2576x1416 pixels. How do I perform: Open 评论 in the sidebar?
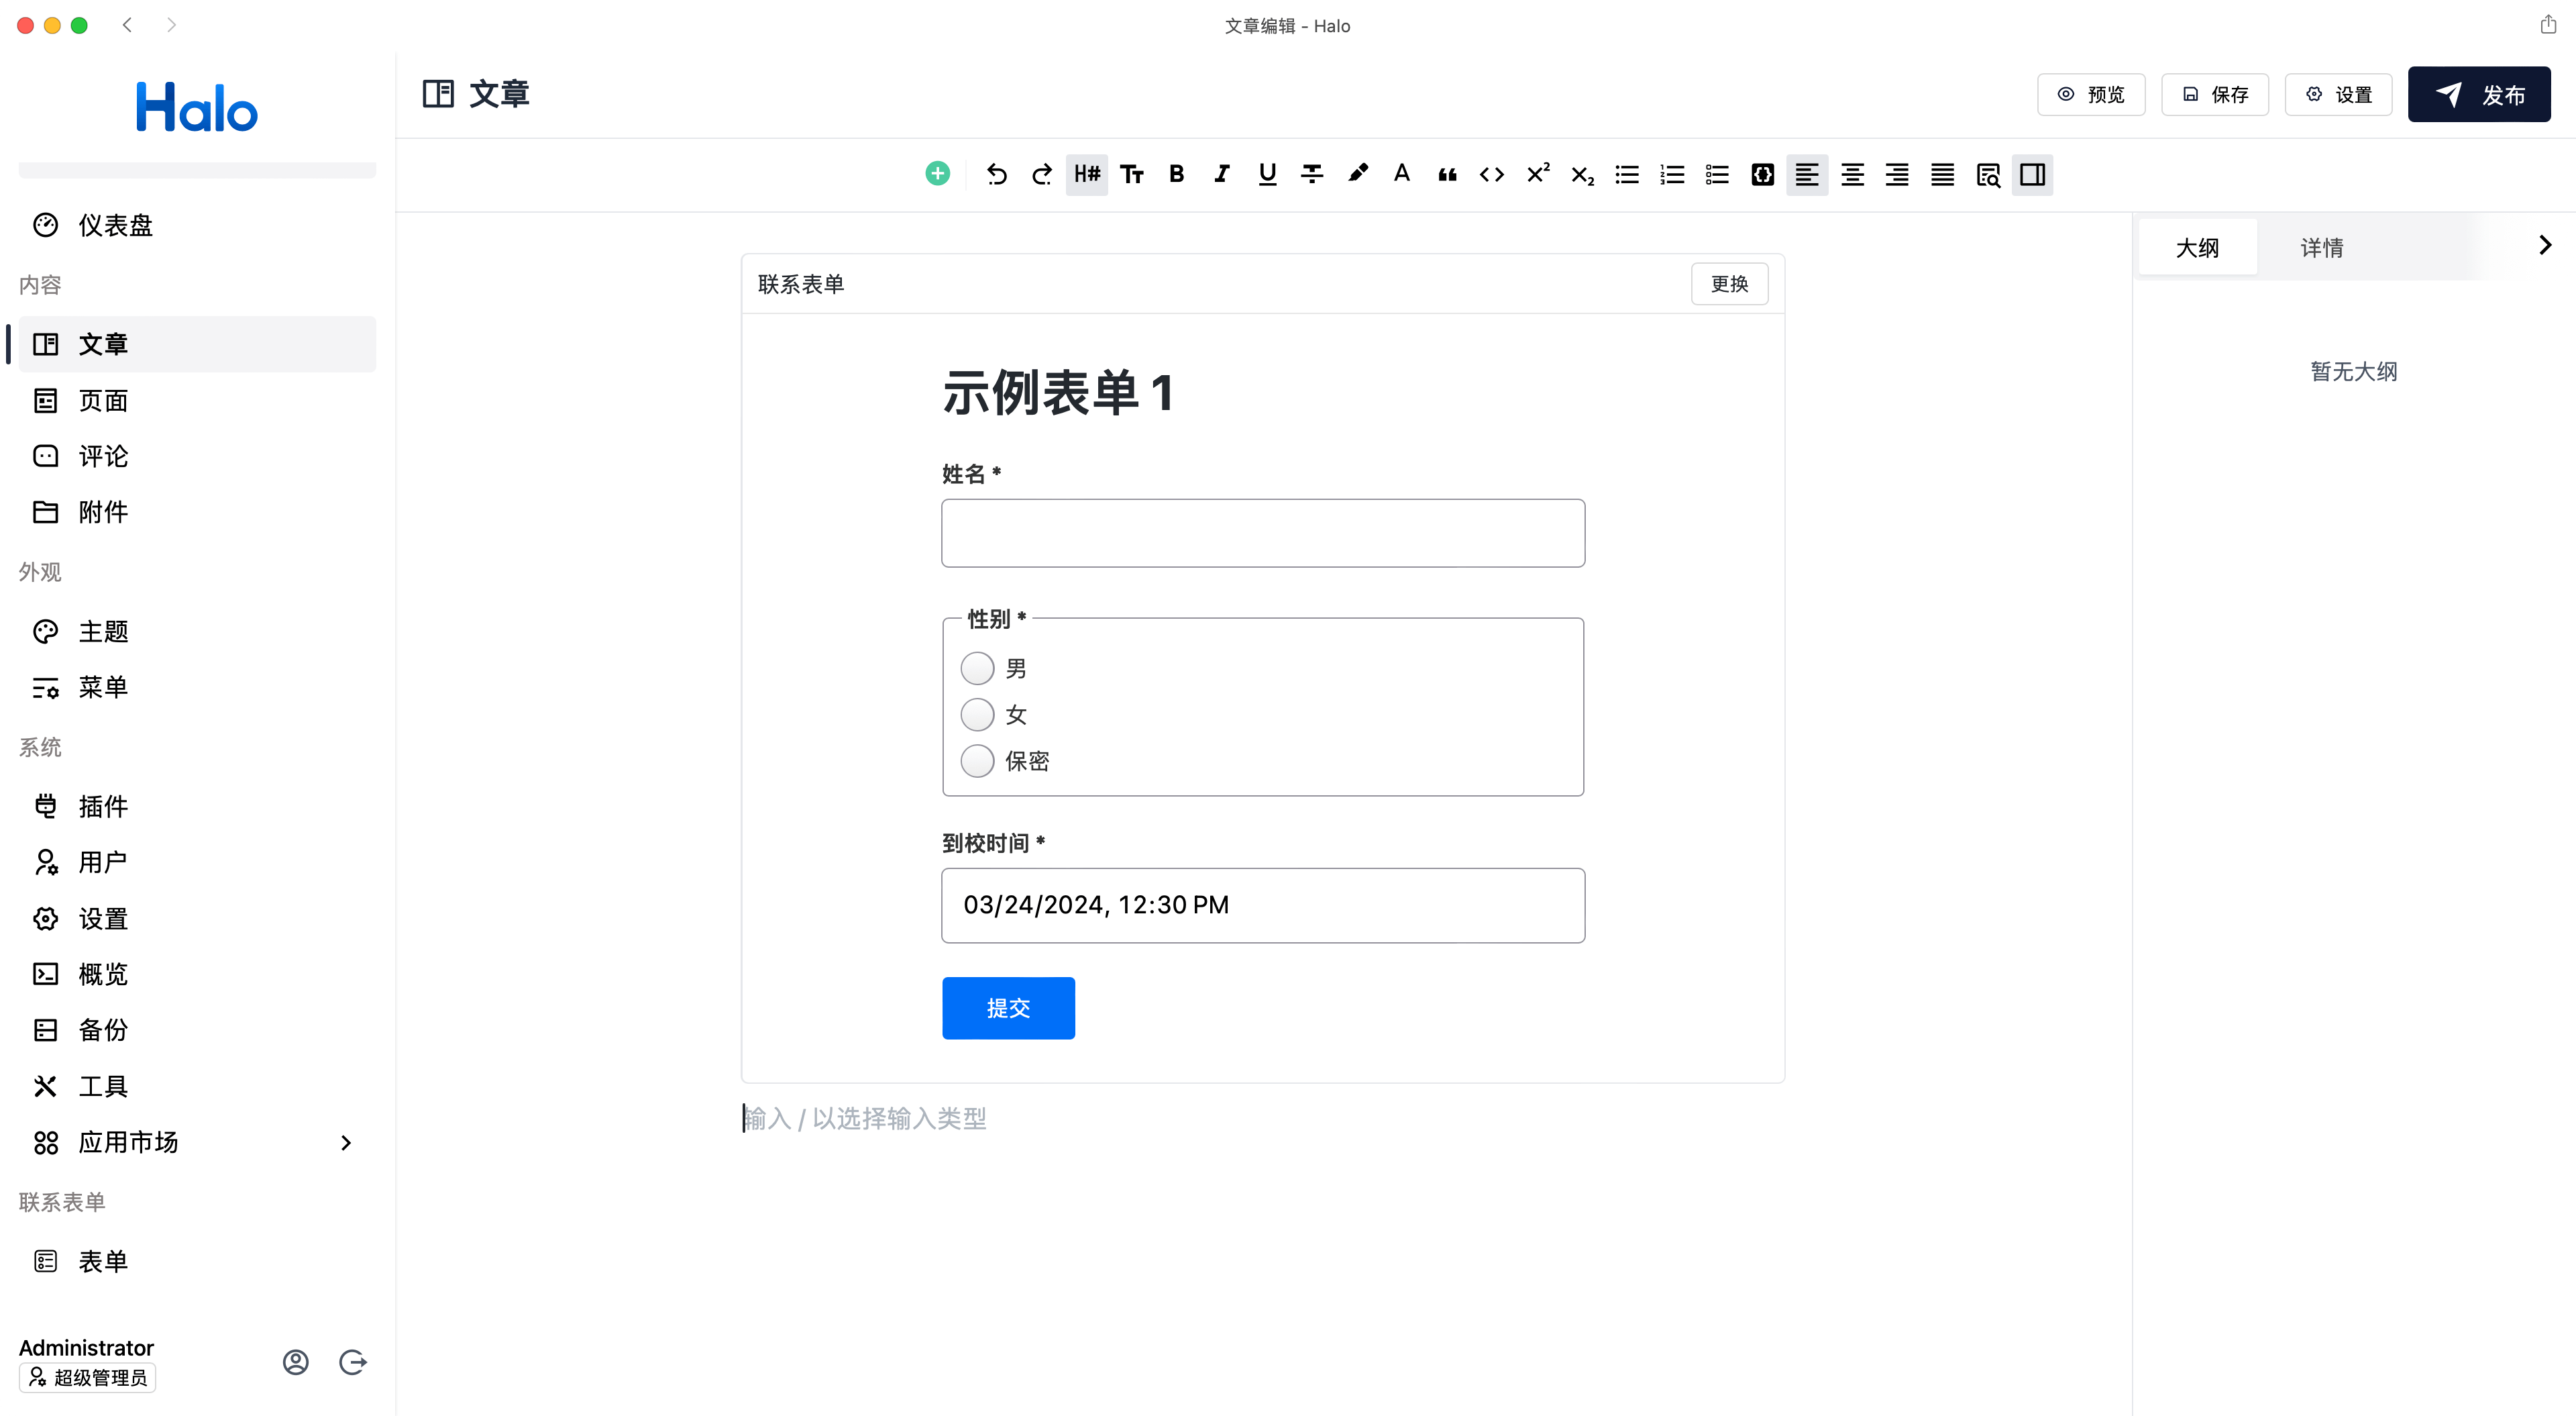pyautogui.click(x=197, y=456)
